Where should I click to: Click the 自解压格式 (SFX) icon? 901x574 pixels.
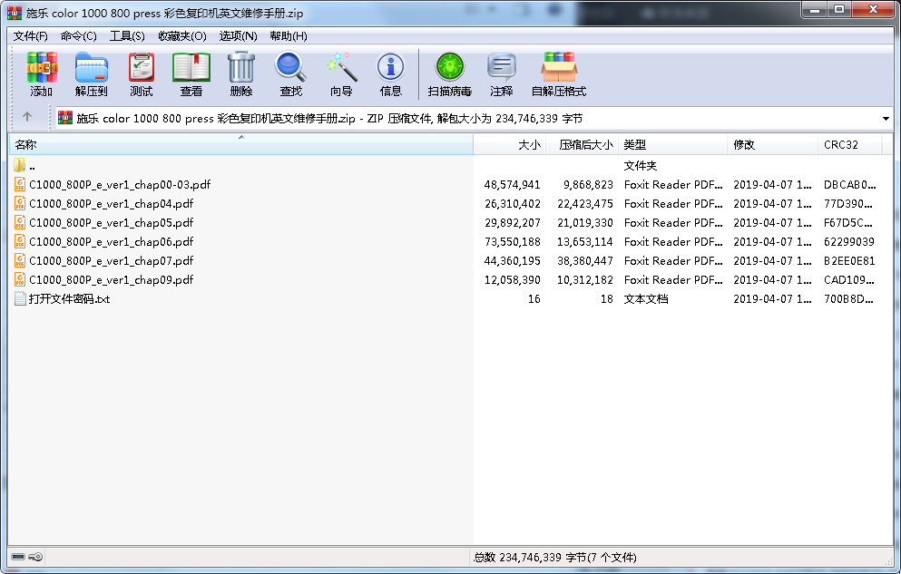[559, 67]
